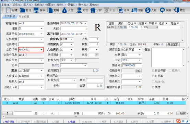Click the 预订号 1704050001 field
190x124 pixels.
coord(132,65)
